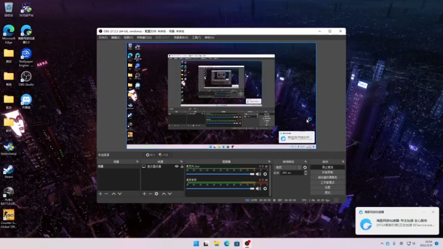Viewport: 443px width, 249px height.
Task: Open the 停靠窗口(D) menu
Action: (145, 38)
